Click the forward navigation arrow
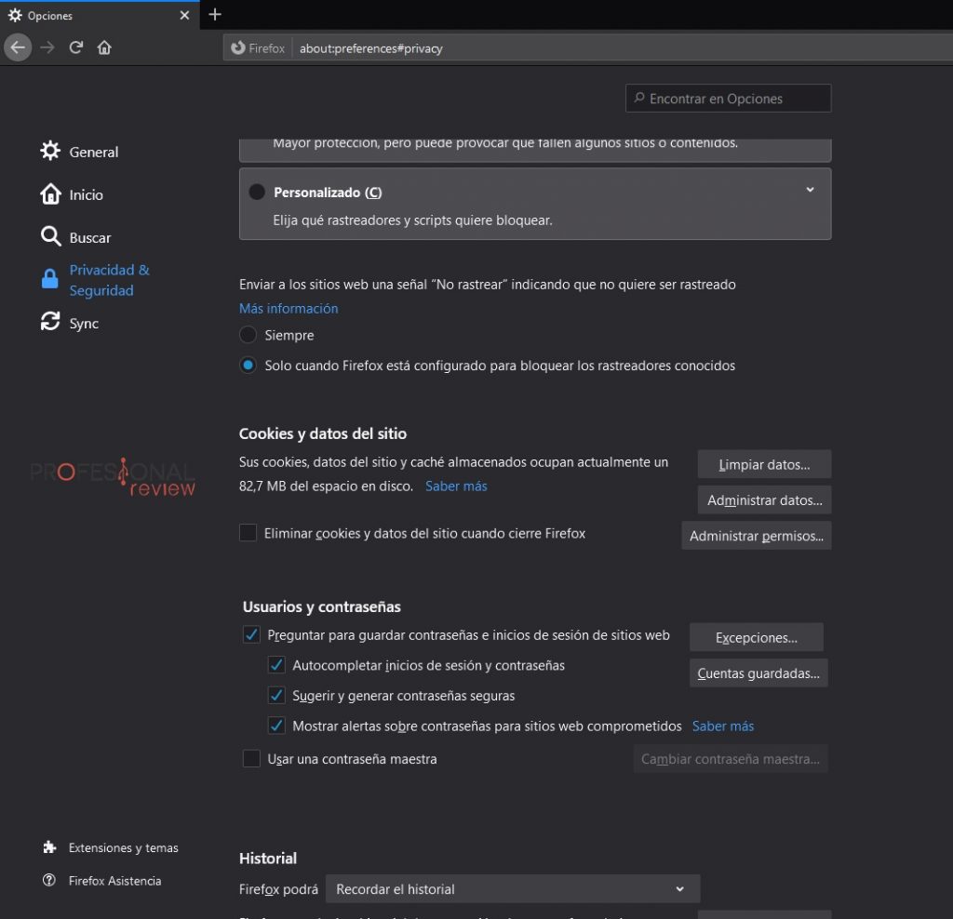Screen dimensions: 953x919 coord(47,47)
